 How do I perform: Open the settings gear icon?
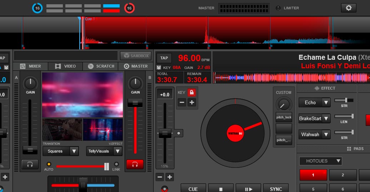point(349,8)
